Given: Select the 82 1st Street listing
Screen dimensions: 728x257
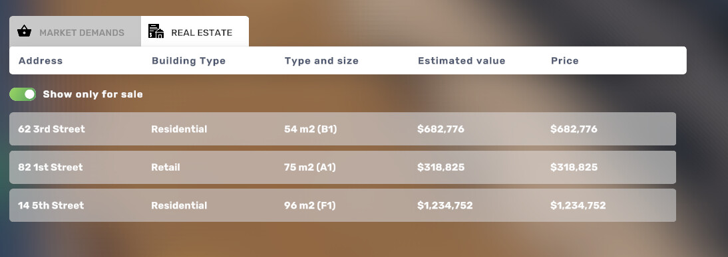Looking at the screenshot, I should (343, 167).
